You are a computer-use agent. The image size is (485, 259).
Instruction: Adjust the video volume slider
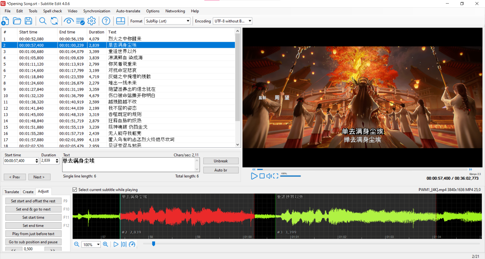[290, 176]
